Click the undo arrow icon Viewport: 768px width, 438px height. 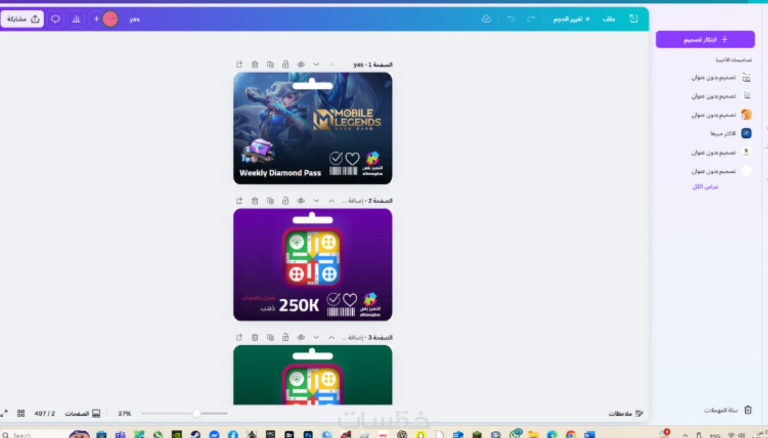tap(511, 19)
